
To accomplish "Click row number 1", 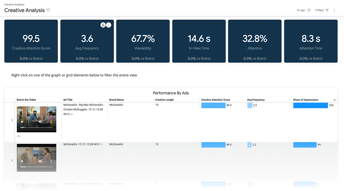I will (12, 120).
